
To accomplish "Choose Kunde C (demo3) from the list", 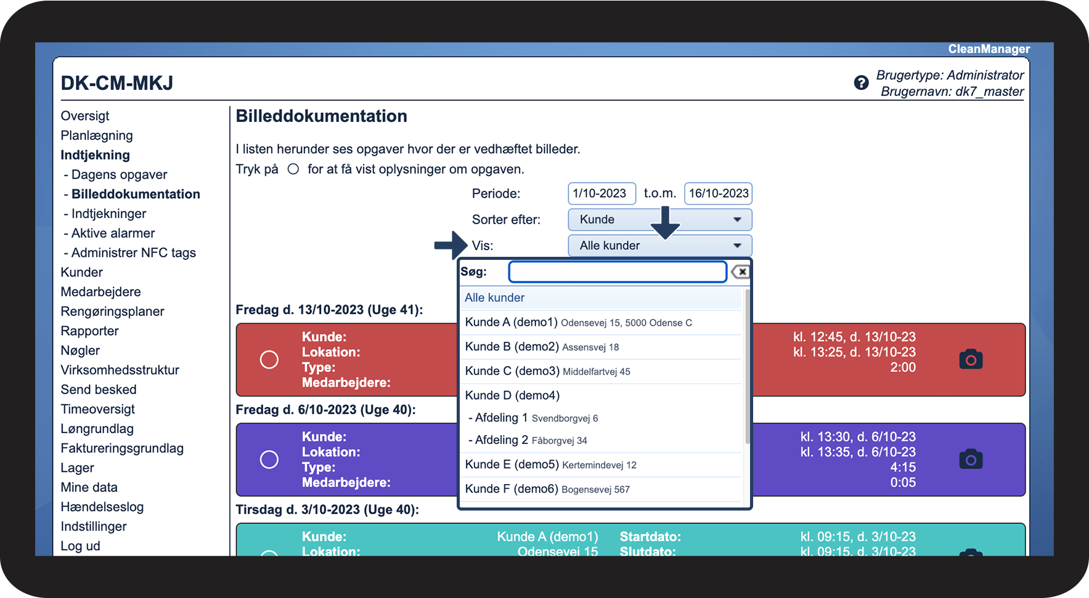I will pyautogui.click(x=601, y=371).
